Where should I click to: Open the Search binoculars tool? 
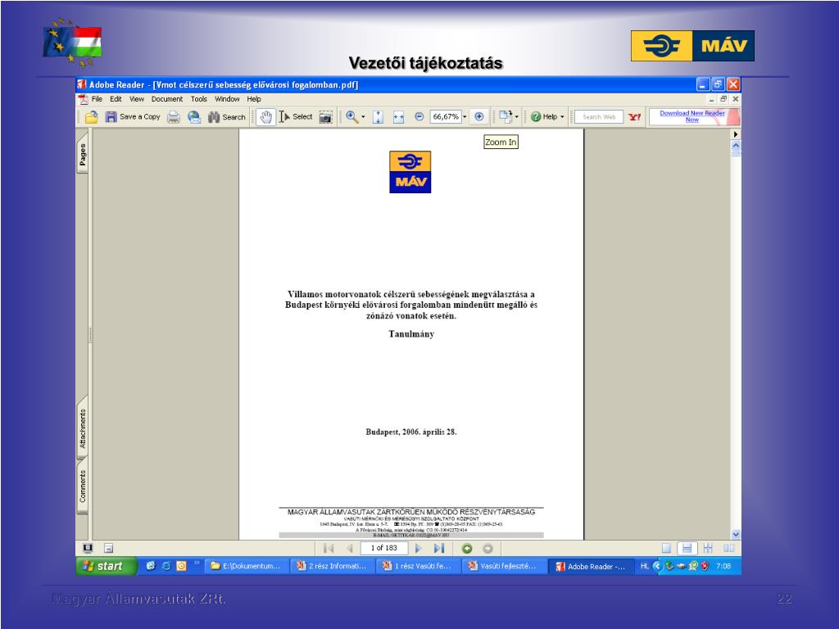click(x=227, y=116)
